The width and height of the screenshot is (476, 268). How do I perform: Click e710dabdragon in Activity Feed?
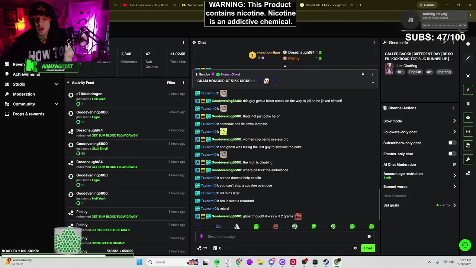(x=89, y=94)
